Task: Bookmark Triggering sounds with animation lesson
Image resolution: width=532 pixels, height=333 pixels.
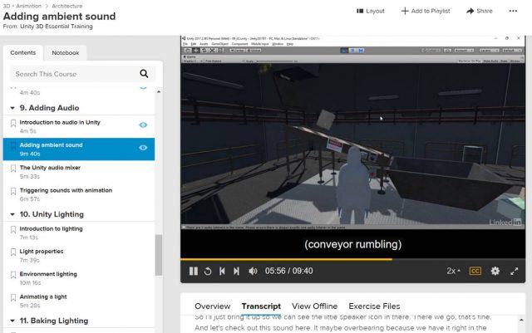Action: tap(13, 191)
